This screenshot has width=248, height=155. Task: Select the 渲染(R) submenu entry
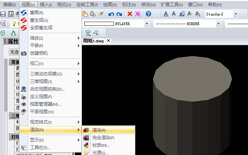(x=108, y=130)
